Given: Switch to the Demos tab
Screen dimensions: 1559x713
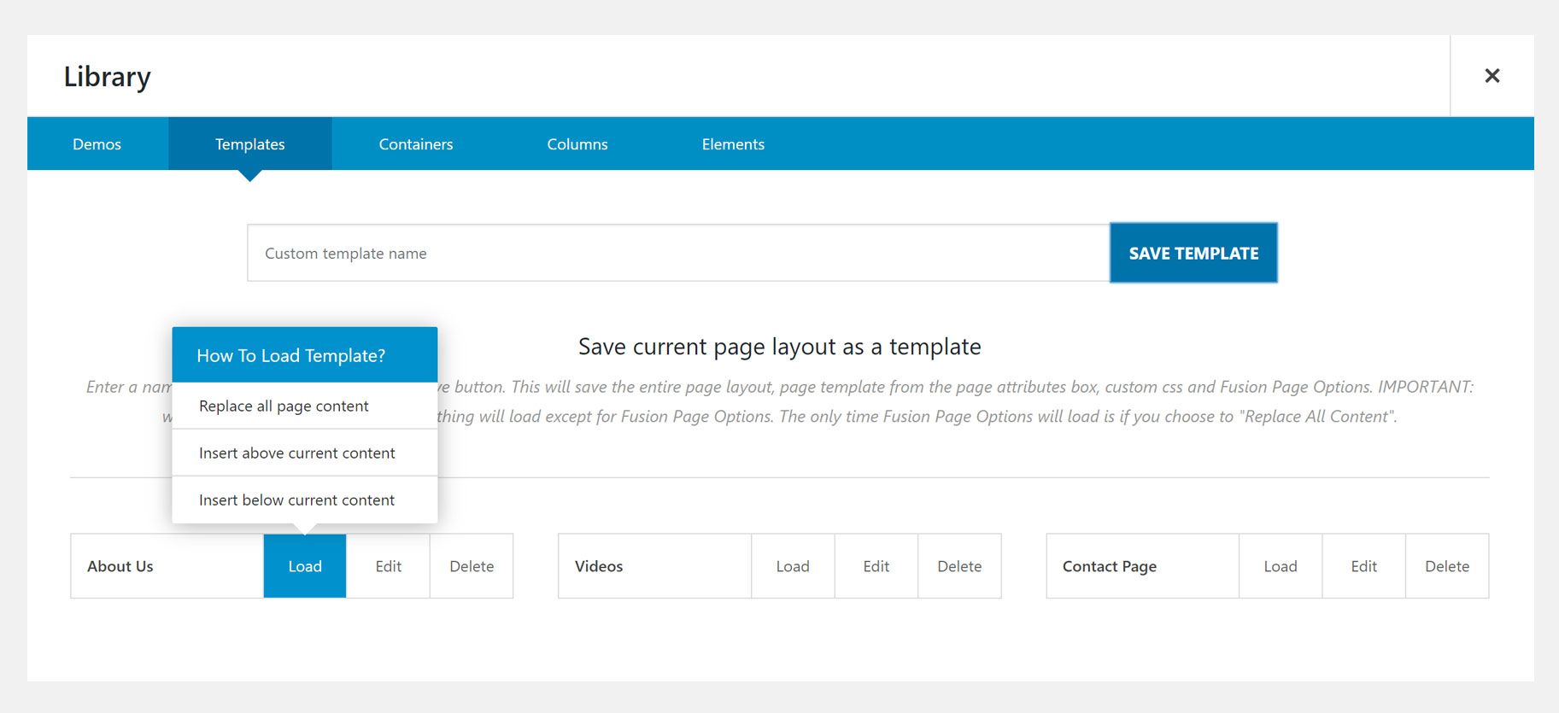Looking at the screenshot, I should click(x=97, y=144).
